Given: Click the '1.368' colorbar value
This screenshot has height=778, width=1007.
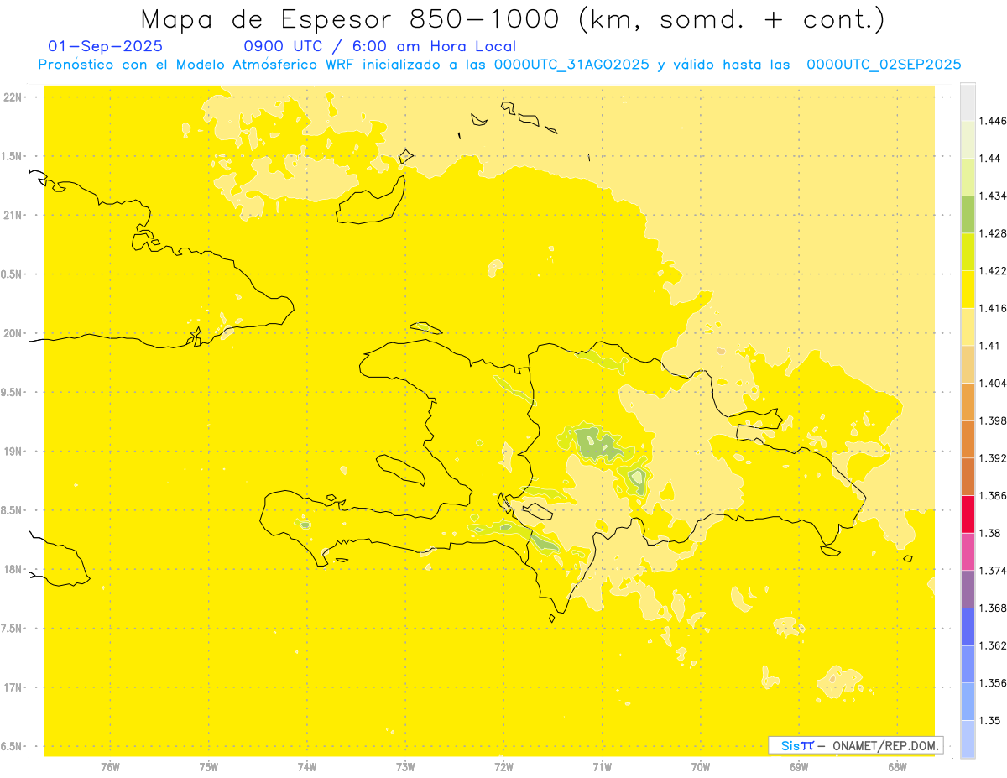Looking at the screenshot, I should point(993,608).
